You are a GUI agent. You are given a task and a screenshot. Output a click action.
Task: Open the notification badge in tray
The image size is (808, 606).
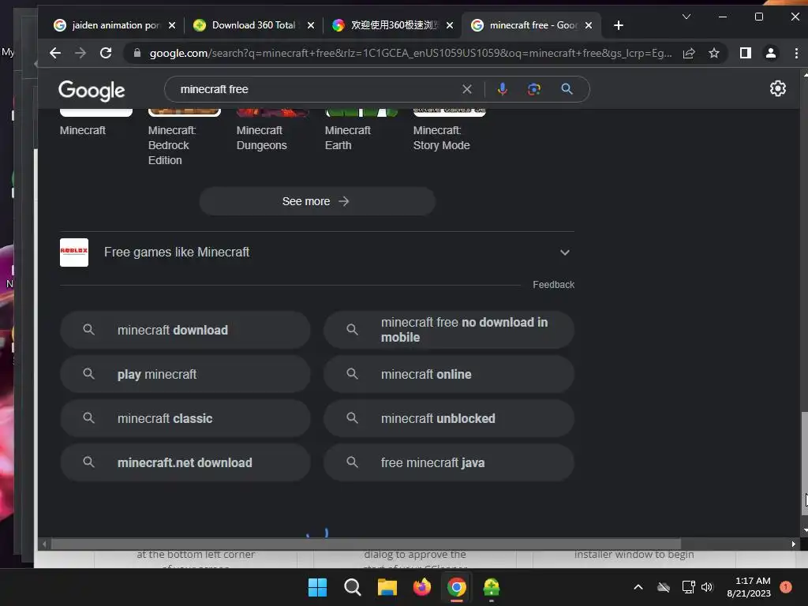pyautogui.click(x=786, y=586)
